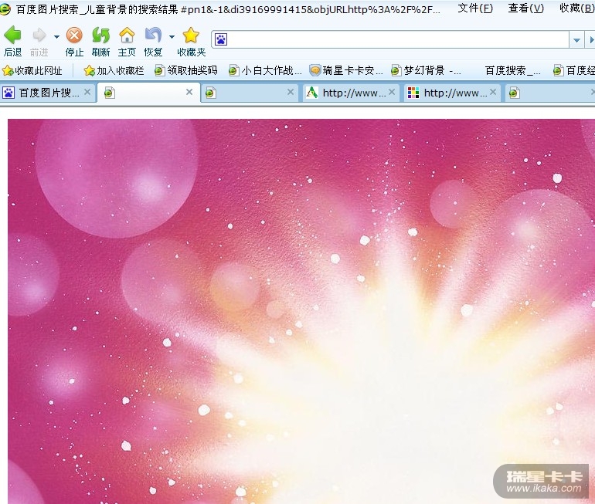Image resolution: width=595 pixels, height=504 pixels.
Task: Open the 梦幻背景 bookmark
Action: coord(426,70)
